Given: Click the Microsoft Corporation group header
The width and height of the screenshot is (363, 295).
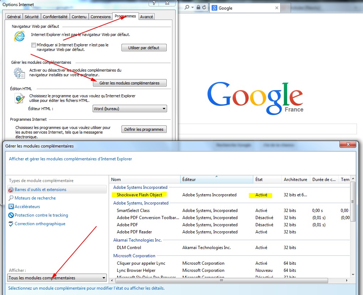Looking at the screenshot, I should click(x=134, y=256).
